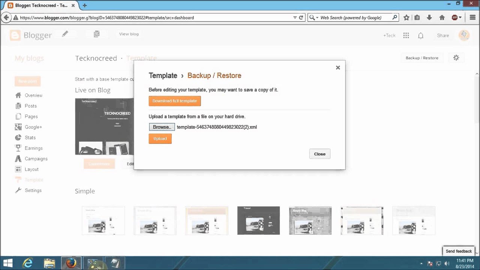The width and height of the screenshot is (480, 270).
Task: Click the Close button in dialog
Action: (320, 154)
